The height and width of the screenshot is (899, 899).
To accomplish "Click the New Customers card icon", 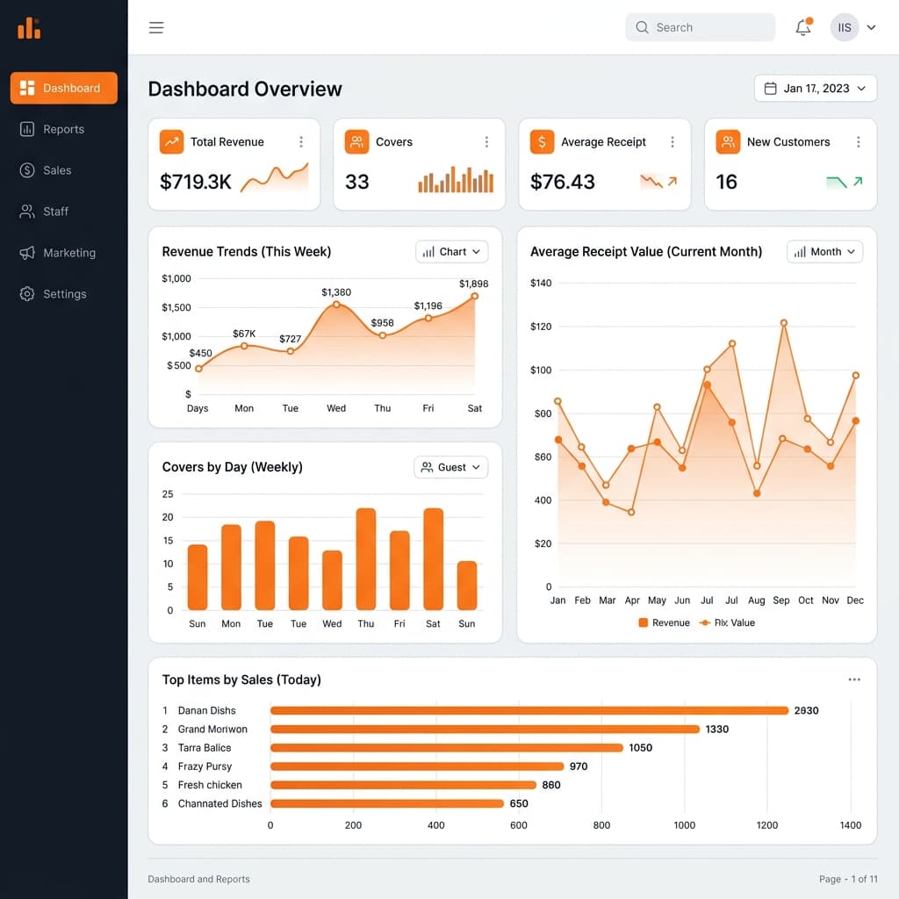I will 728,141.
